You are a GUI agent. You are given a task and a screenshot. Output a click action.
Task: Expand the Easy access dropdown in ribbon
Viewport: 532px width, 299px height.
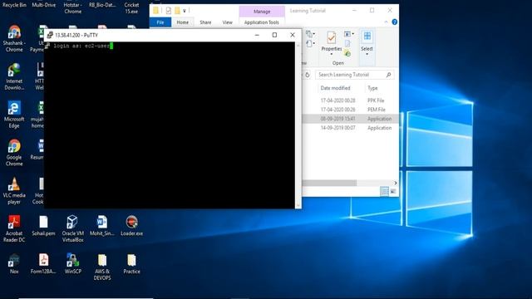pyautogui.click(x=314, y=43)
